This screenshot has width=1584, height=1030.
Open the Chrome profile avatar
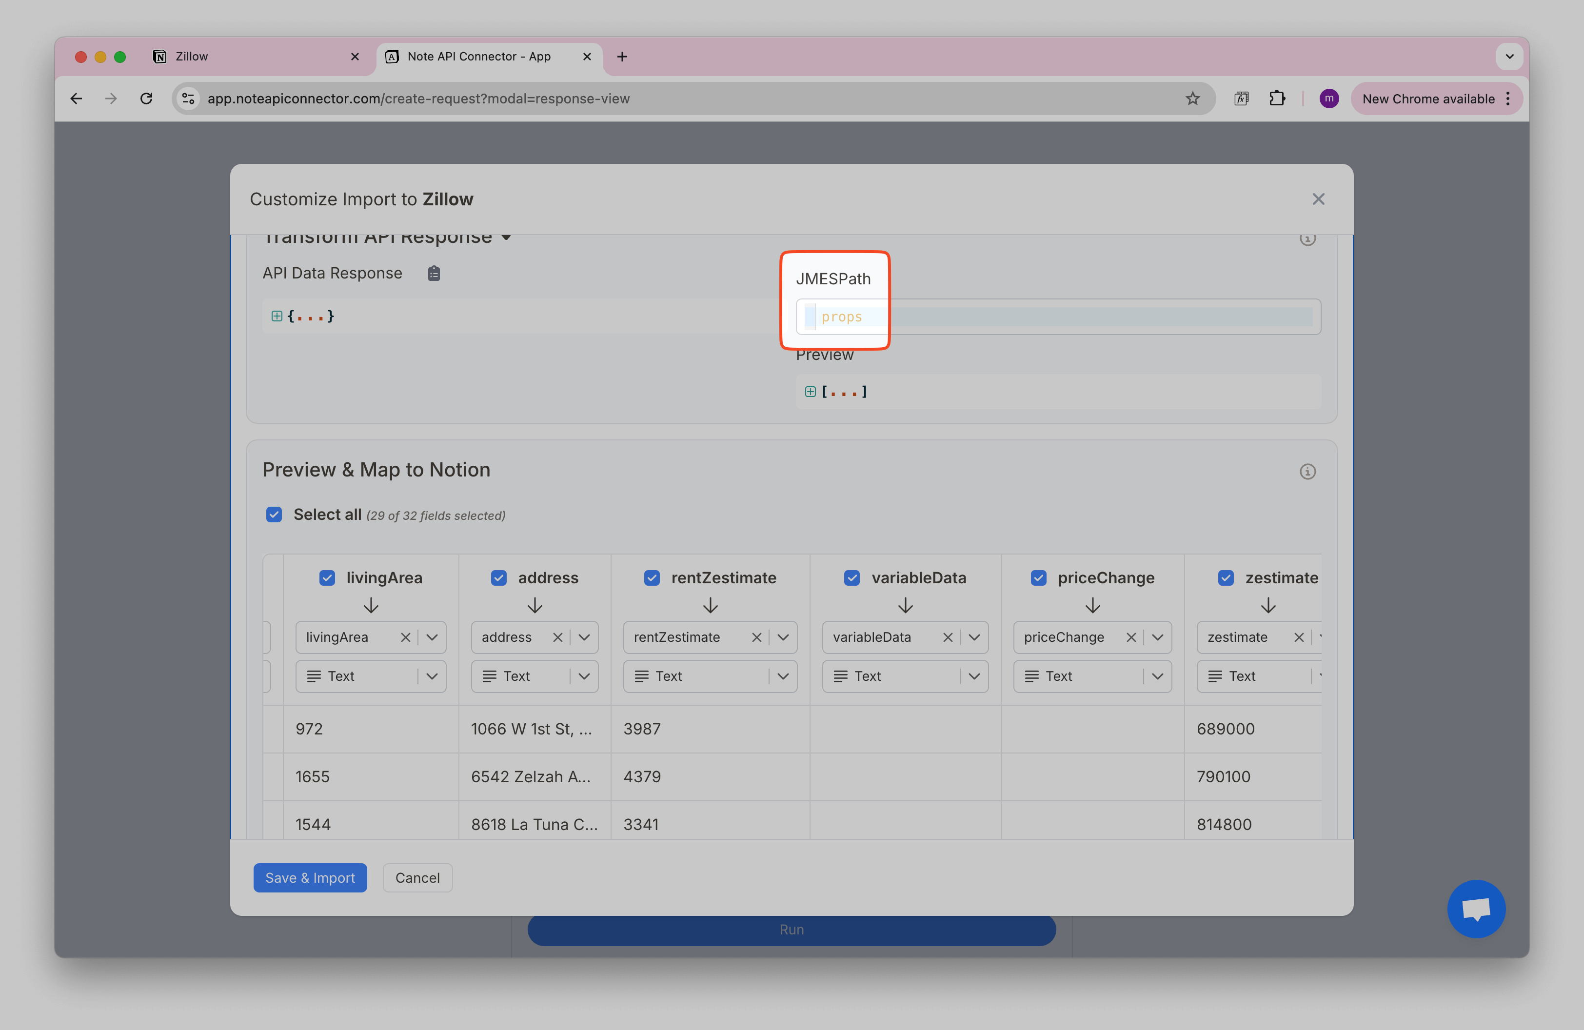click(x=1328, y=99)
